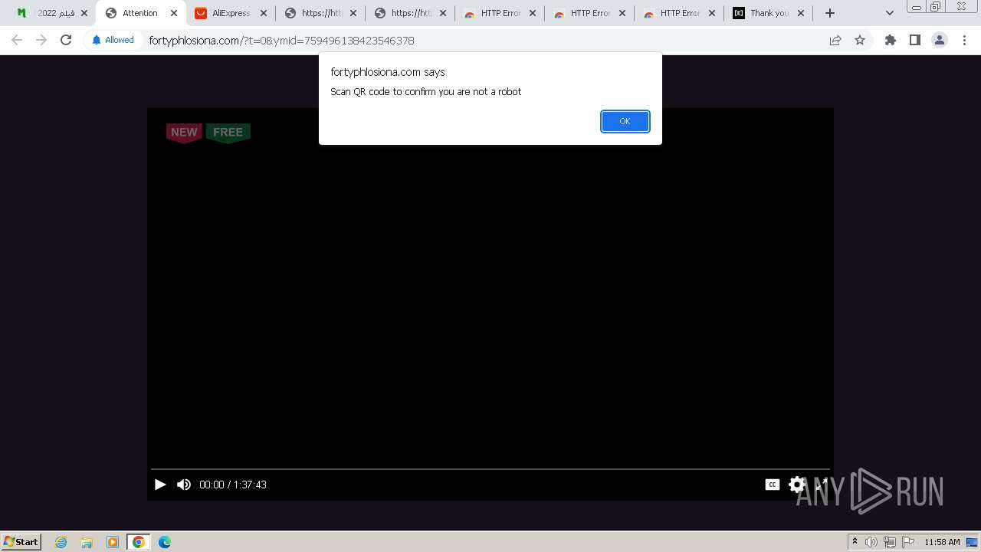Share this page icon
981x552 pixels.
coord(835,40)
